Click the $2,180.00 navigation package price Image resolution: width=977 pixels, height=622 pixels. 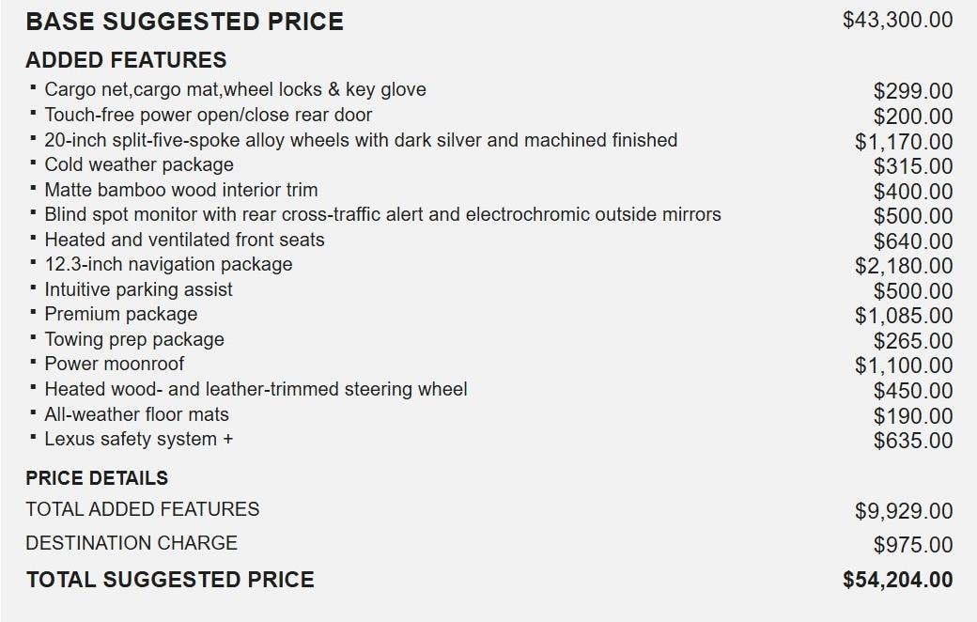click(904, 267)
